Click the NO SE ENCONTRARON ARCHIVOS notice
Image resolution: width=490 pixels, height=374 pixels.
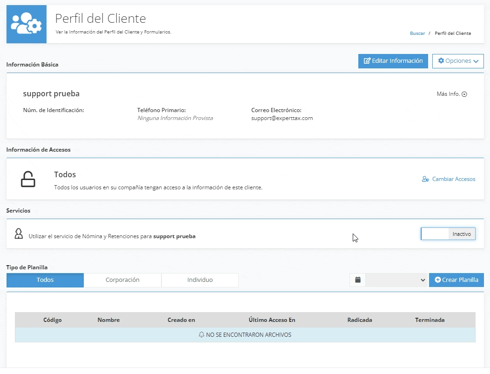tap(245, 334)
